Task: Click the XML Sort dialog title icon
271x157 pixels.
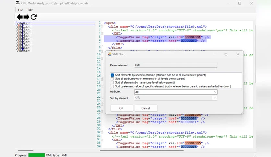Action: coord(109,54)
